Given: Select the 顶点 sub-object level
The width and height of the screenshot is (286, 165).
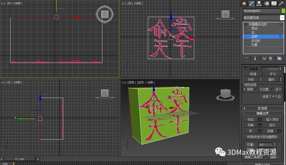Looking at the screenshot, I should (254, 28).
